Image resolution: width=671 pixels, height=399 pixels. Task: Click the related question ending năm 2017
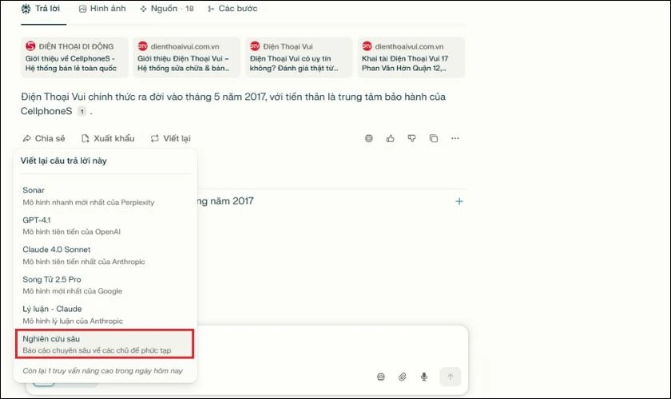click(225, 201)
